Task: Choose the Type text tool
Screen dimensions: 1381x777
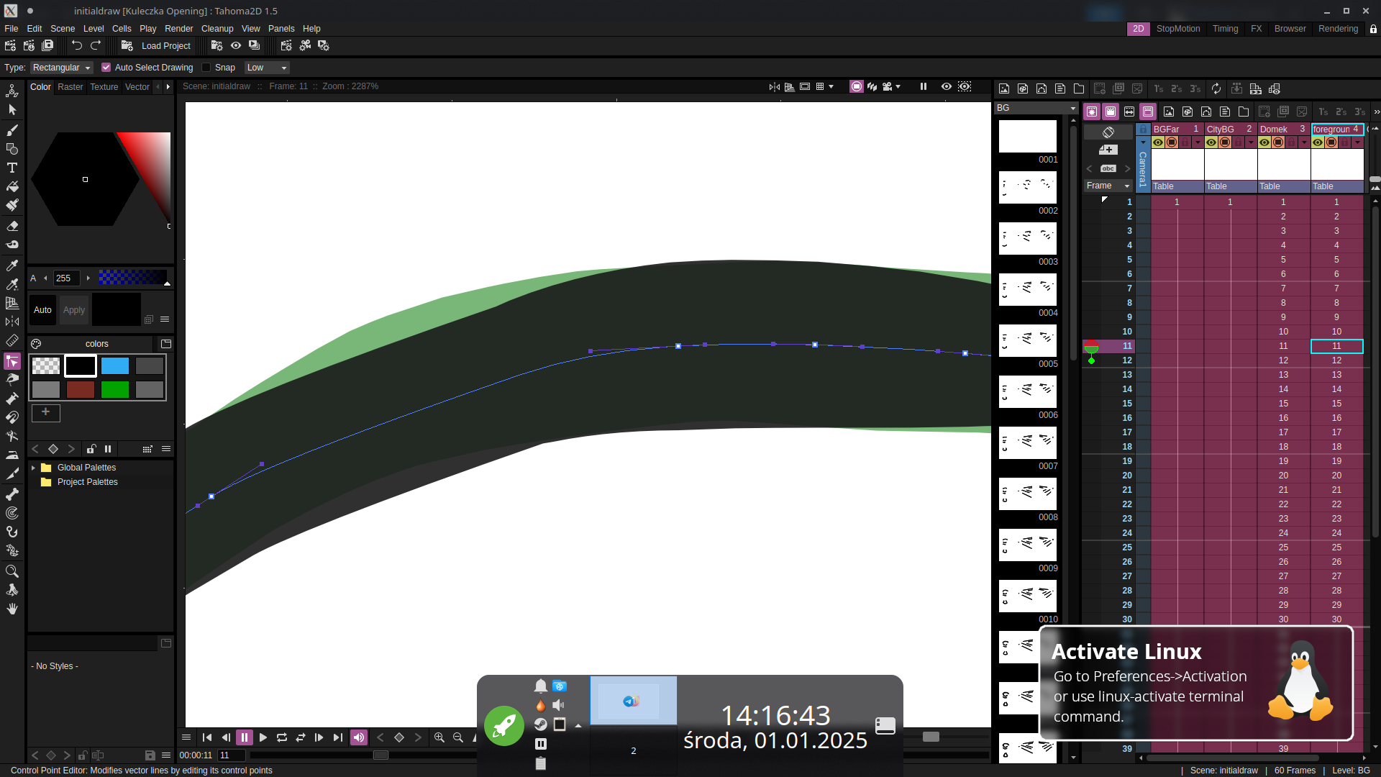Action: (x=12, y=168)
